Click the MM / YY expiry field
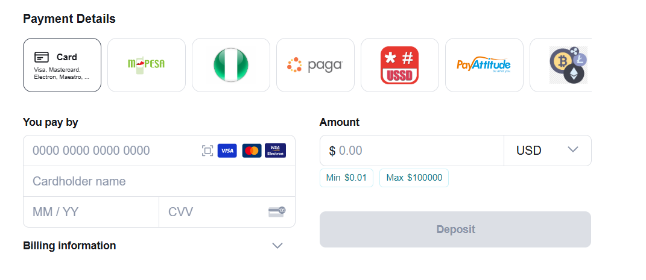 [91, 212]
